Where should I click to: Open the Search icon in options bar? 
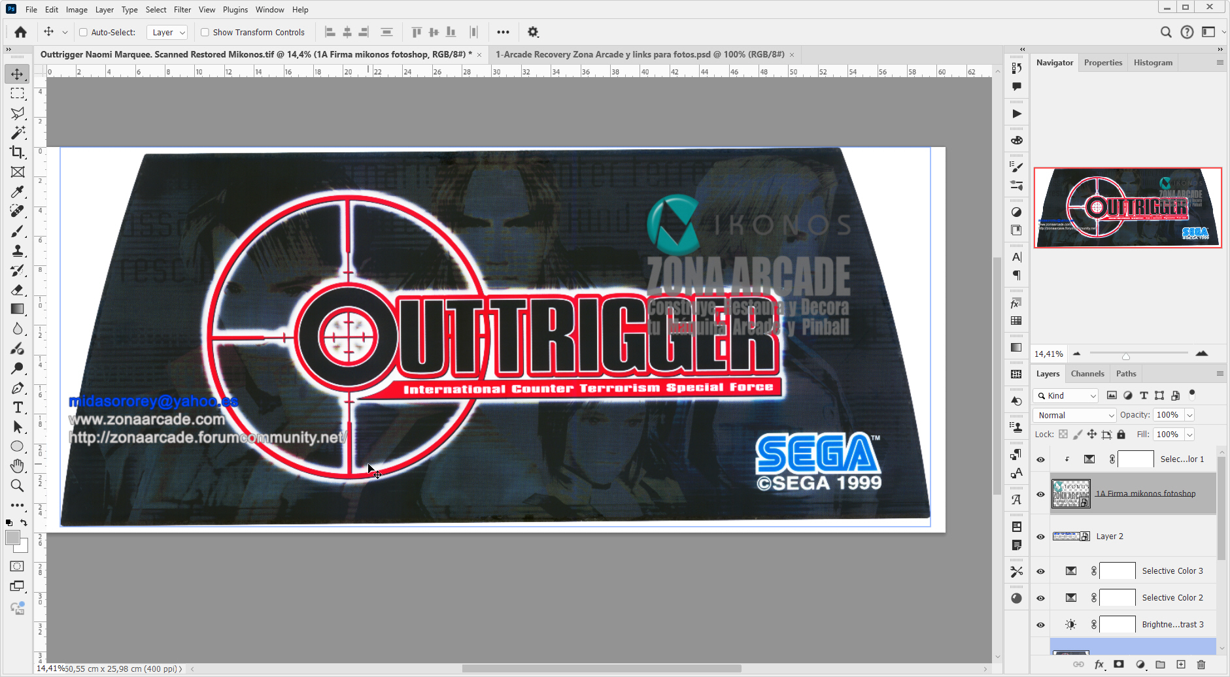(1166, 32)
